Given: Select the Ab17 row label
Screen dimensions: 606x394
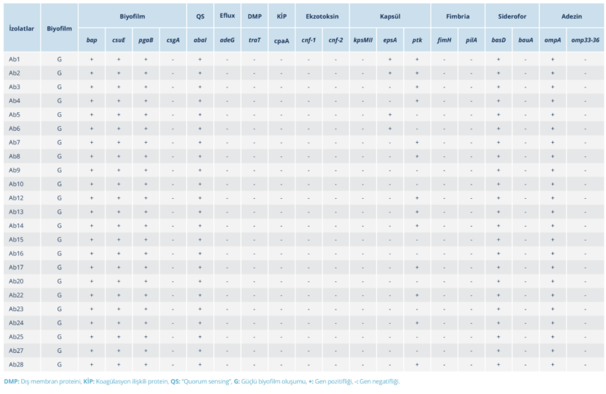Looking at the screenshot, I should coord(16,267).
